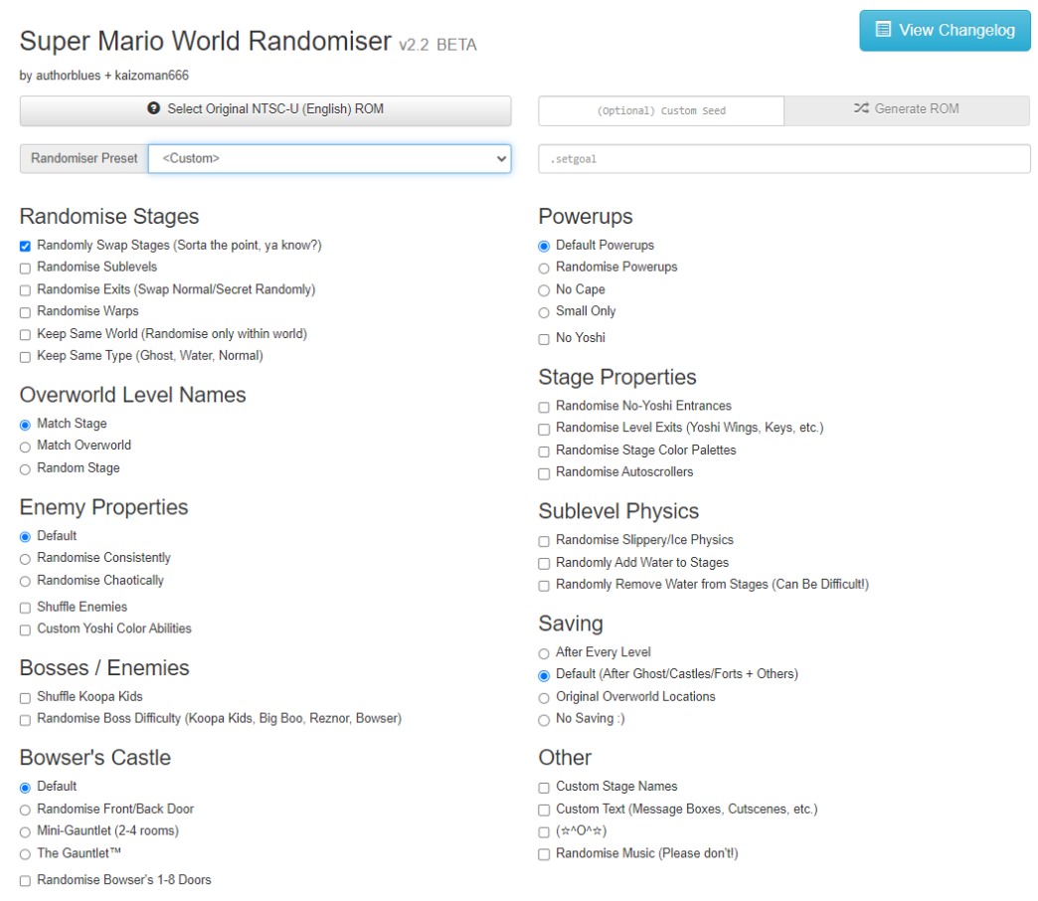Image resolution: width=1038 pixels, height=901 pixels.
Task: Choose Randomise Chaotically enemy properties
Action: 26,581
